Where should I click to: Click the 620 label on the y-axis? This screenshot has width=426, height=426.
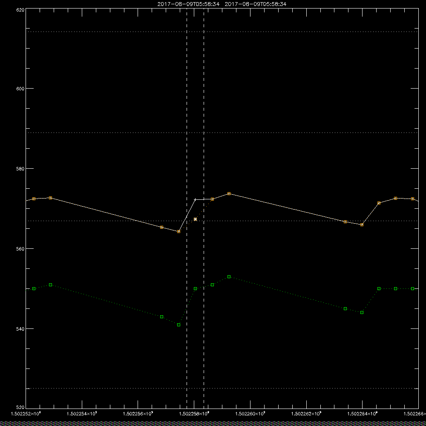20,10
